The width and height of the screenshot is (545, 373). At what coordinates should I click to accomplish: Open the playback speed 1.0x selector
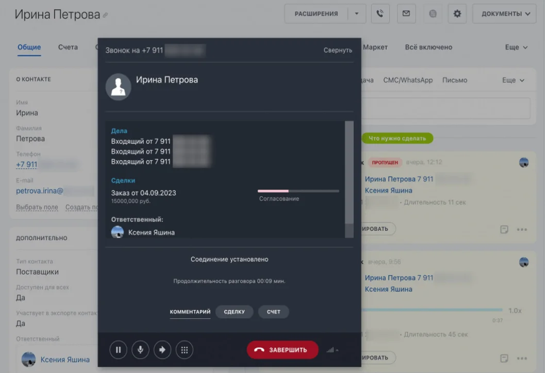(515, 311)
